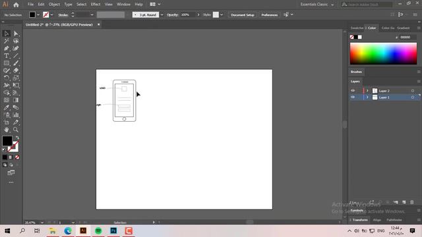Select the Type tool

click(7, 55)
